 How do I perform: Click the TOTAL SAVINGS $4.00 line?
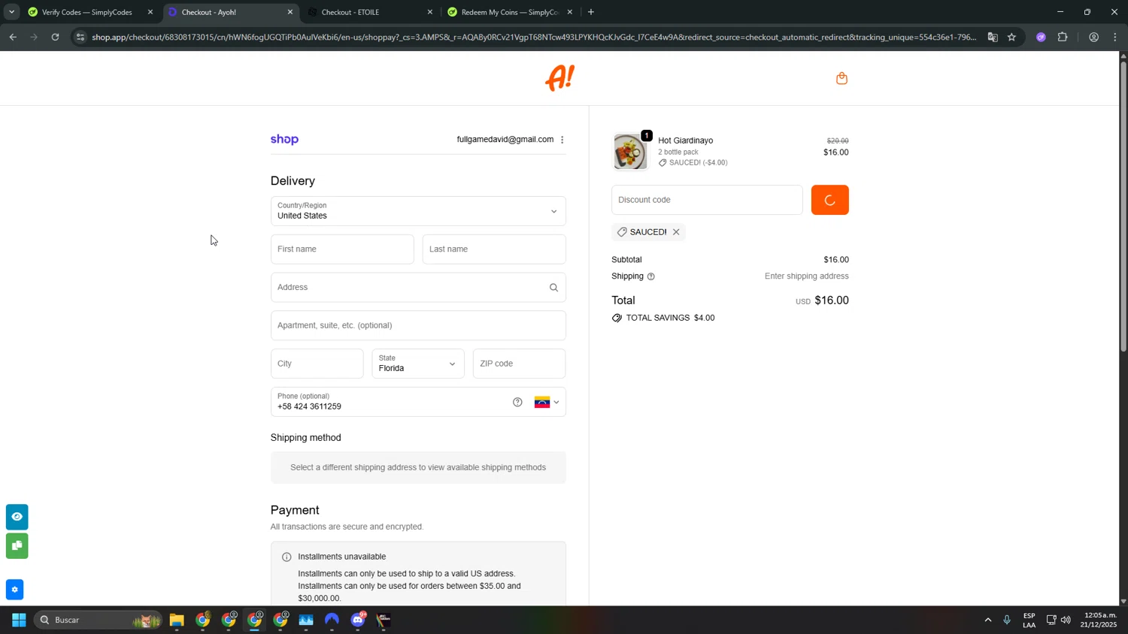[663, 318]
